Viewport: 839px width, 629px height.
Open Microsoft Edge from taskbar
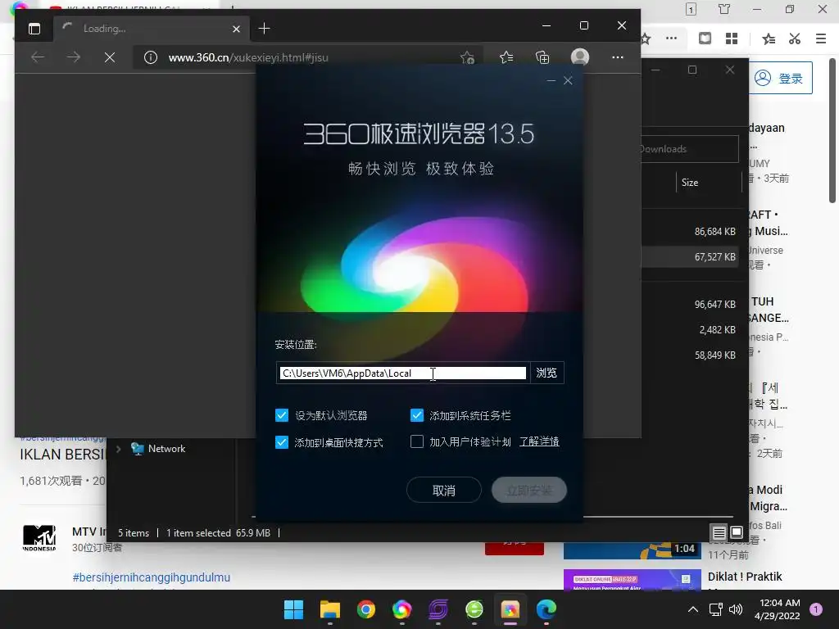[x=546, y=609]
